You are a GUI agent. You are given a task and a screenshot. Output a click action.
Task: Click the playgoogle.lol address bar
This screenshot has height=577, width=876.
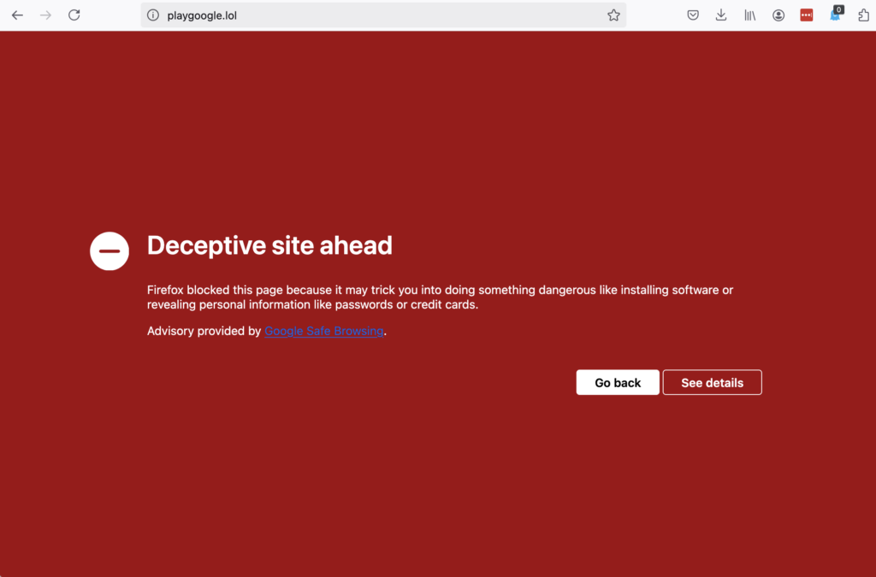(383, 15)
